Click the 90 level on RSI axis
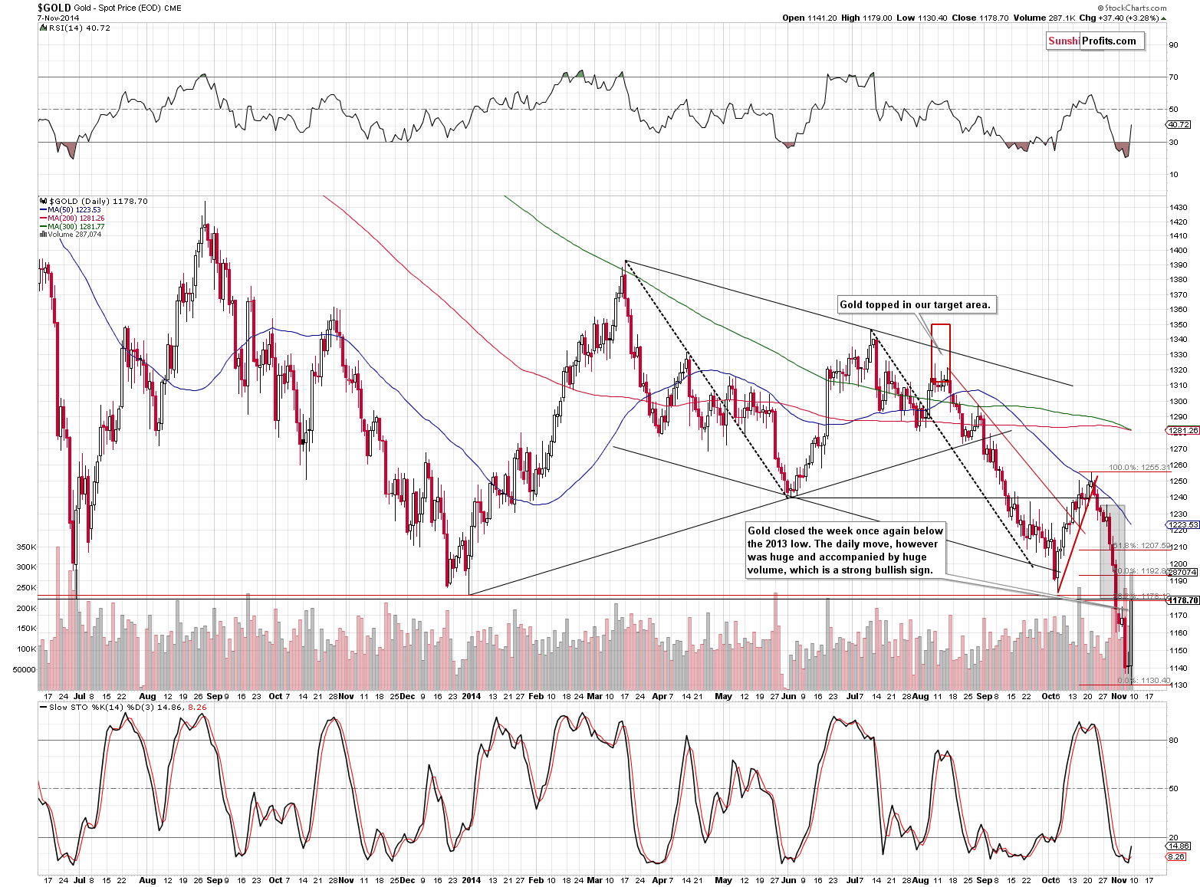The width and height of the screenshot is (1200, 887). [1173, 44]
